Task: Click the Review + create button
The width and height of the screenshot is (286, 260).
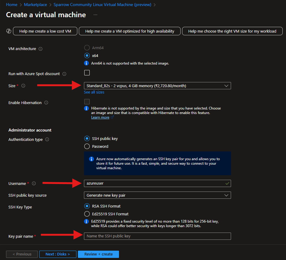Action: pyautogui.click(x=98, y=254)
